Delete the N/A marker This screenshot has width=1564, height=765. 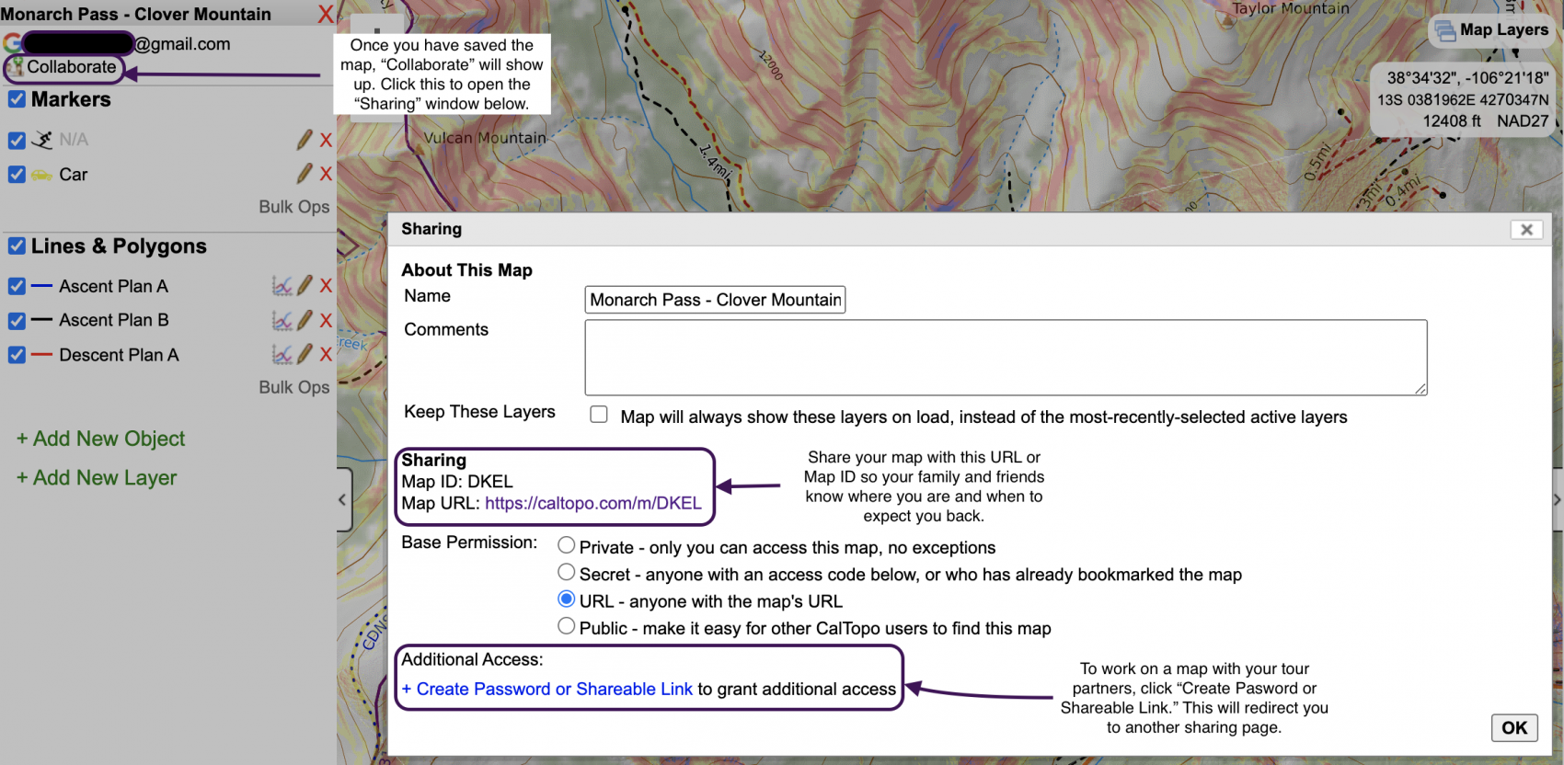[x=326, y=140]
